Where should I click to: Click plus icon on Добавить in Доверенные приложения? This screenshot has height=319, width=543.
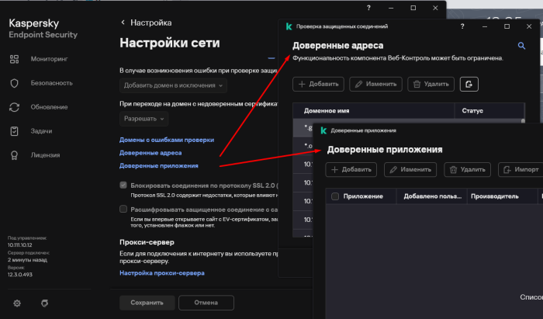coord(334,170)
